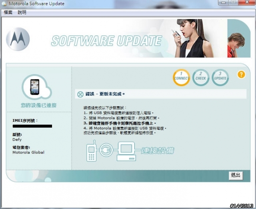Click instruction step 4 about reconnecting USB
The image size is (256, 209).
125,128
